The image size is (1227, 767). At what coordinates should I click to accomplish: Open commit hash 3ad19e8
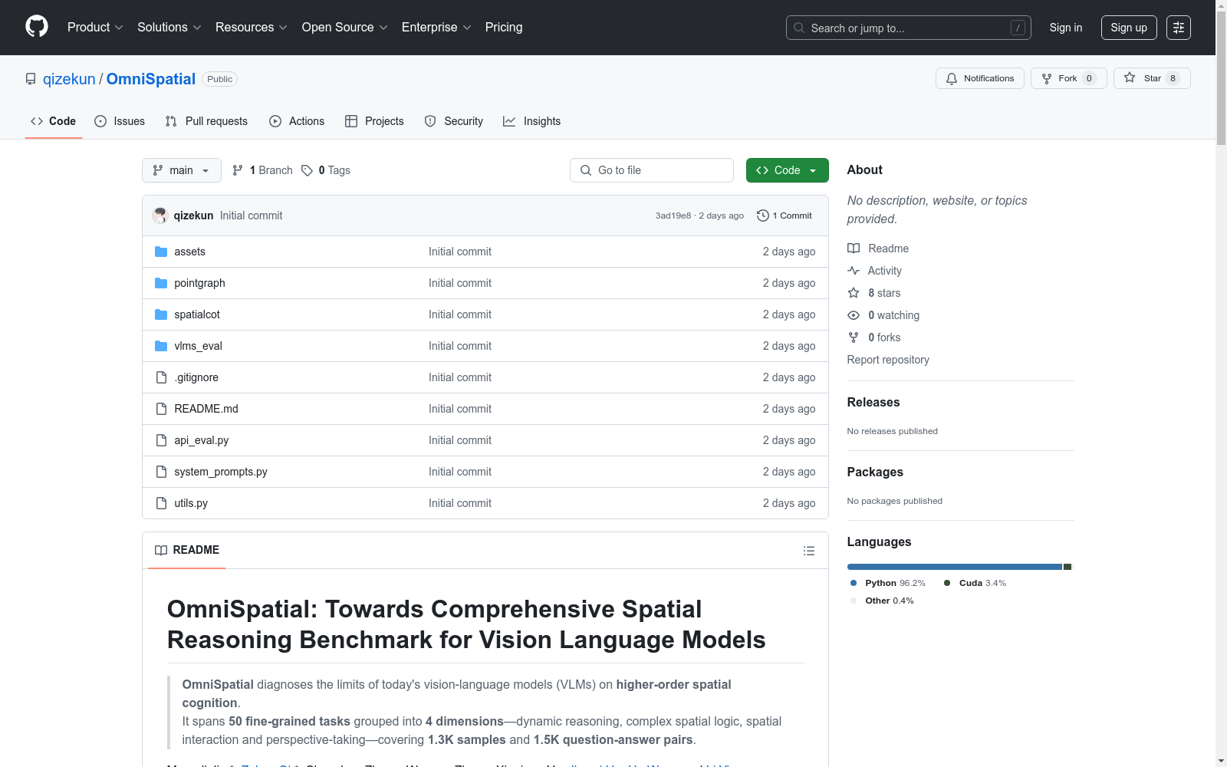coord(673,216)
